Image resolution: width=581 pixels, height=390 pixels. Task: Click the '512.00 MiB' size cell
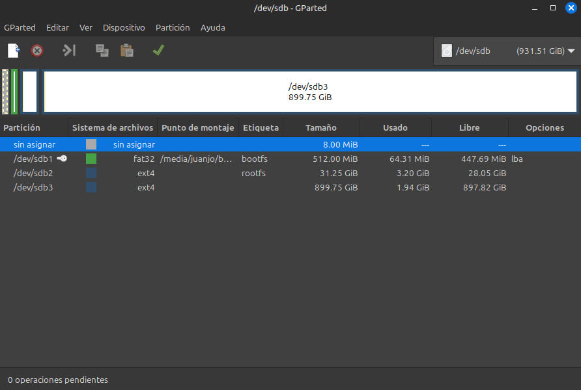(335, 159)
